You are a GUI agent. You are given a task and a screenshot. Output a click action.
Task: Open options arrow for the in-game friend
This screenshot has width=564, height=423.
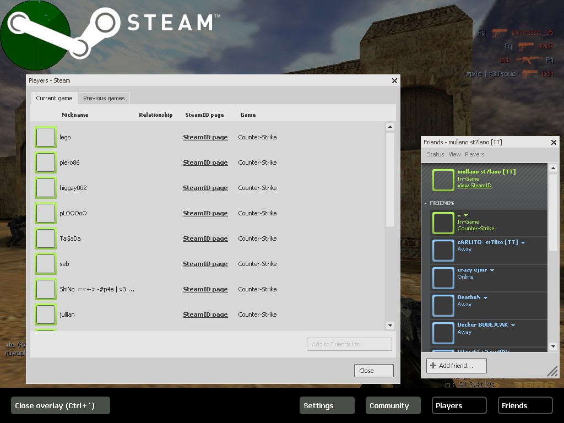(x=465, y=215)
